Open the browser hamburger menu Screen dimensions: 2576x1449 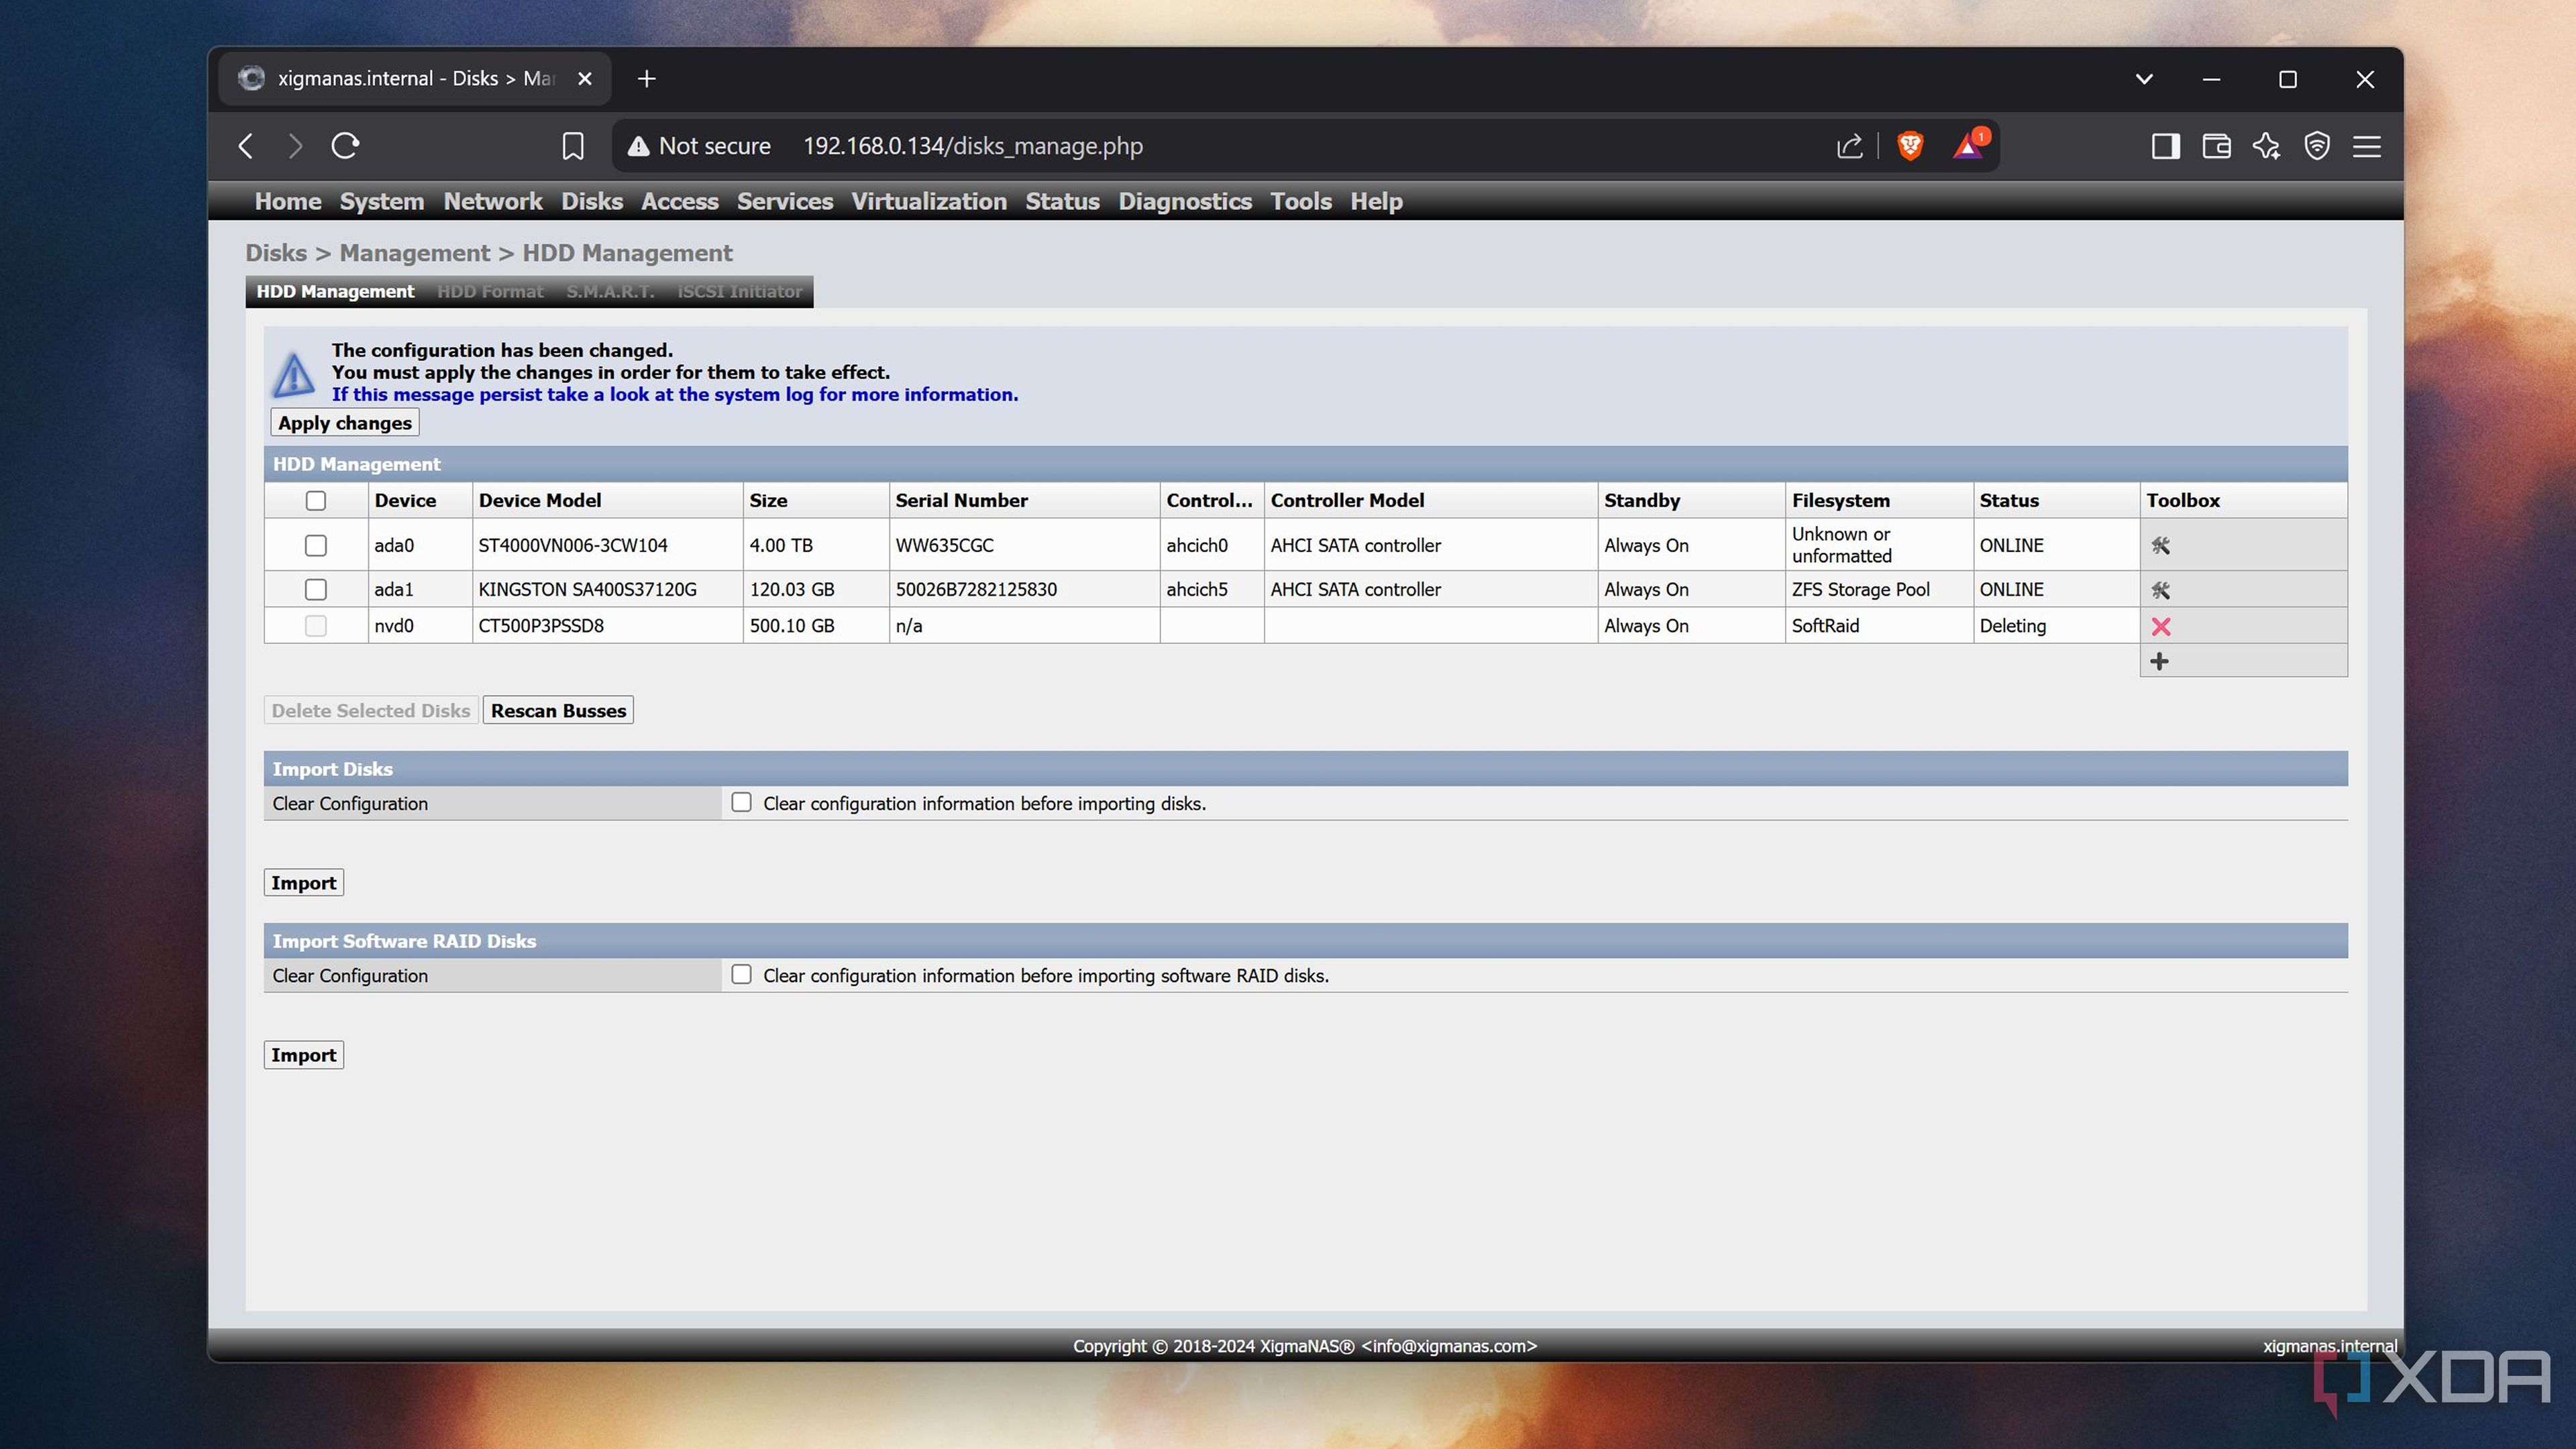[x=2366, y=146]
